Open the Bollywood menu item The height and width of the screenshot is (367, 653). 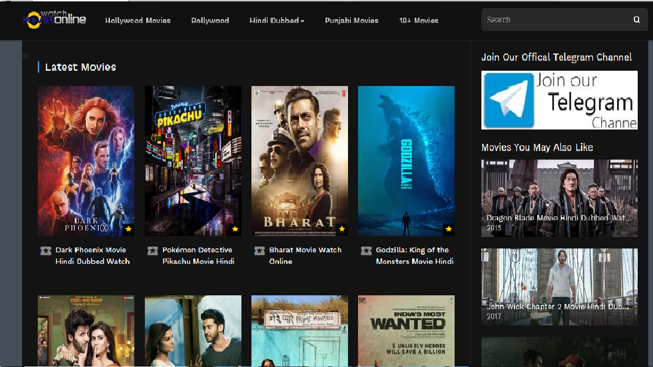pos(210,21)
